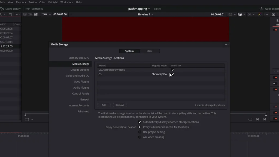Click the Add storage location button
The image size is (279, 157).
[104, 105]
